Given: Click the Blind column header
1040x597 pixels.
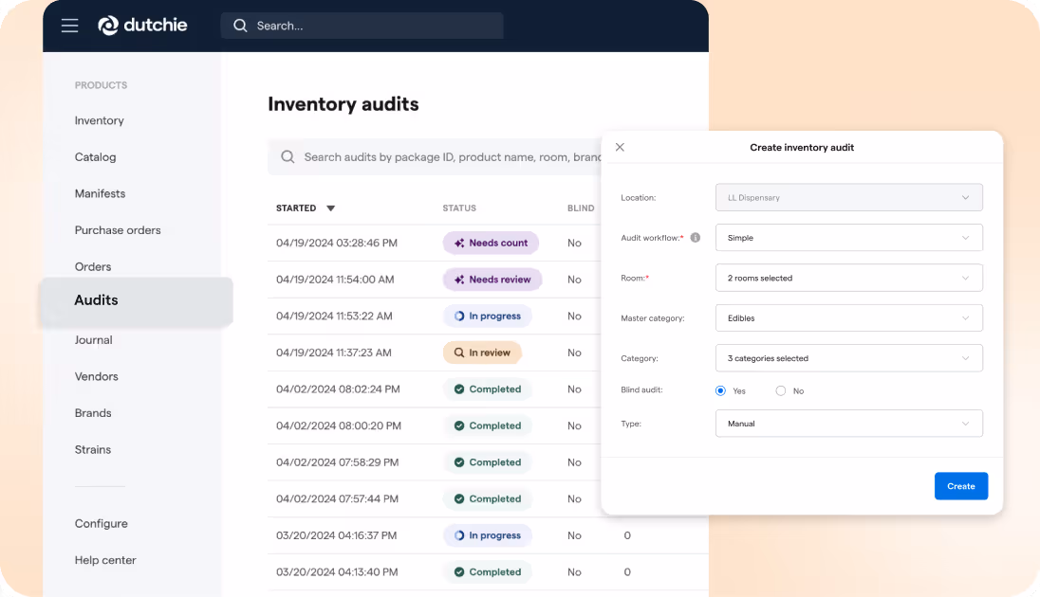Looking at the screenshot, I should point(581,208).
